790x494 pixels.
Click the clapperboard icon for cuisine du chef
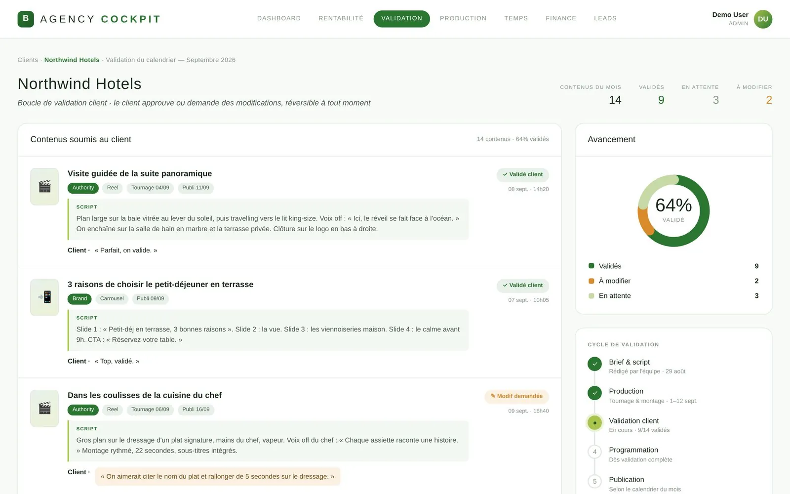point(44,408)
